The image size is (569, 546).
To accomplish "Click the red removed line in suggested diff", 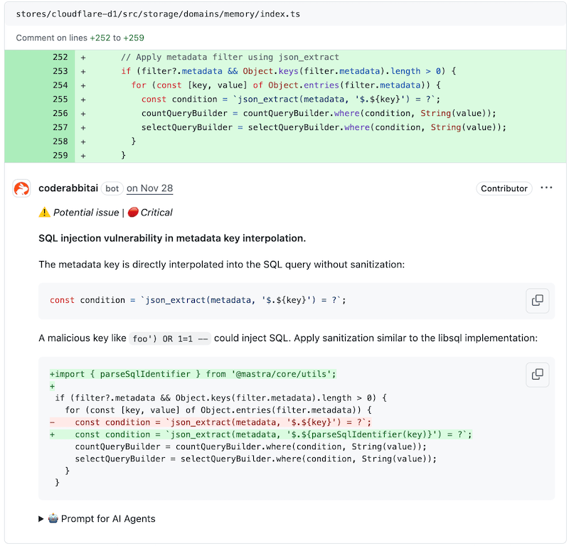I will point(213,422).
